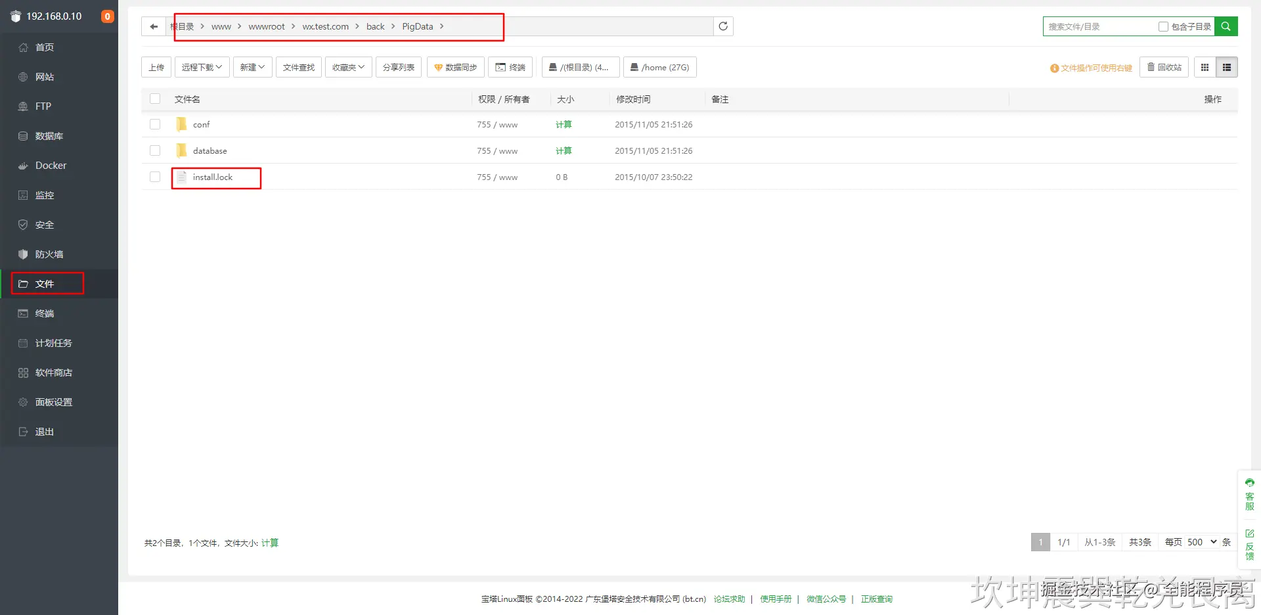The width and height of the screenshot is (1261, 615).
Task: Open 数据库 in sidebar
Action: click(x=59, y=136)
